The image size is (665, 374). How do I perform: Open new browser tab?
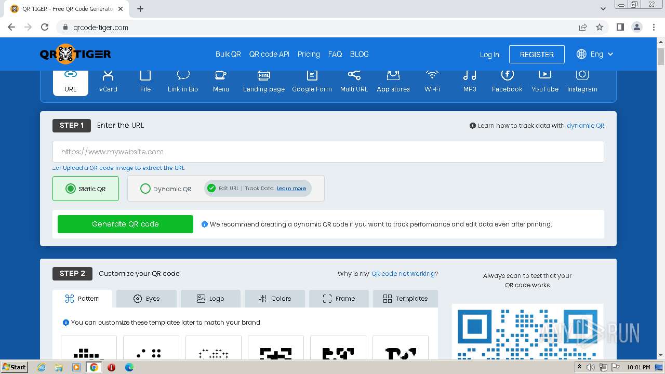[x=140, y=9]
